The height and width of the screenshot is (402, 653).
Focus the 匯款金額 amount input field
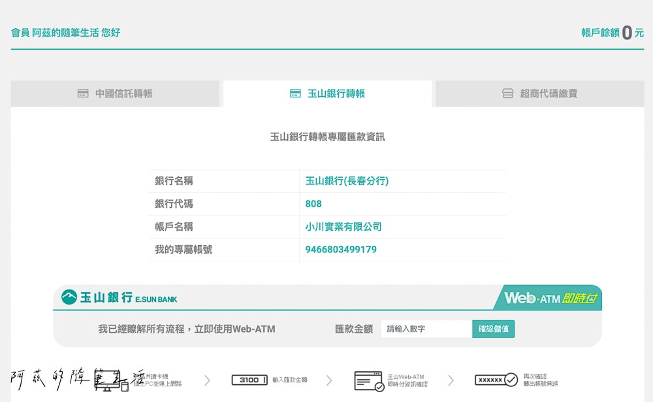coord(426,329)
